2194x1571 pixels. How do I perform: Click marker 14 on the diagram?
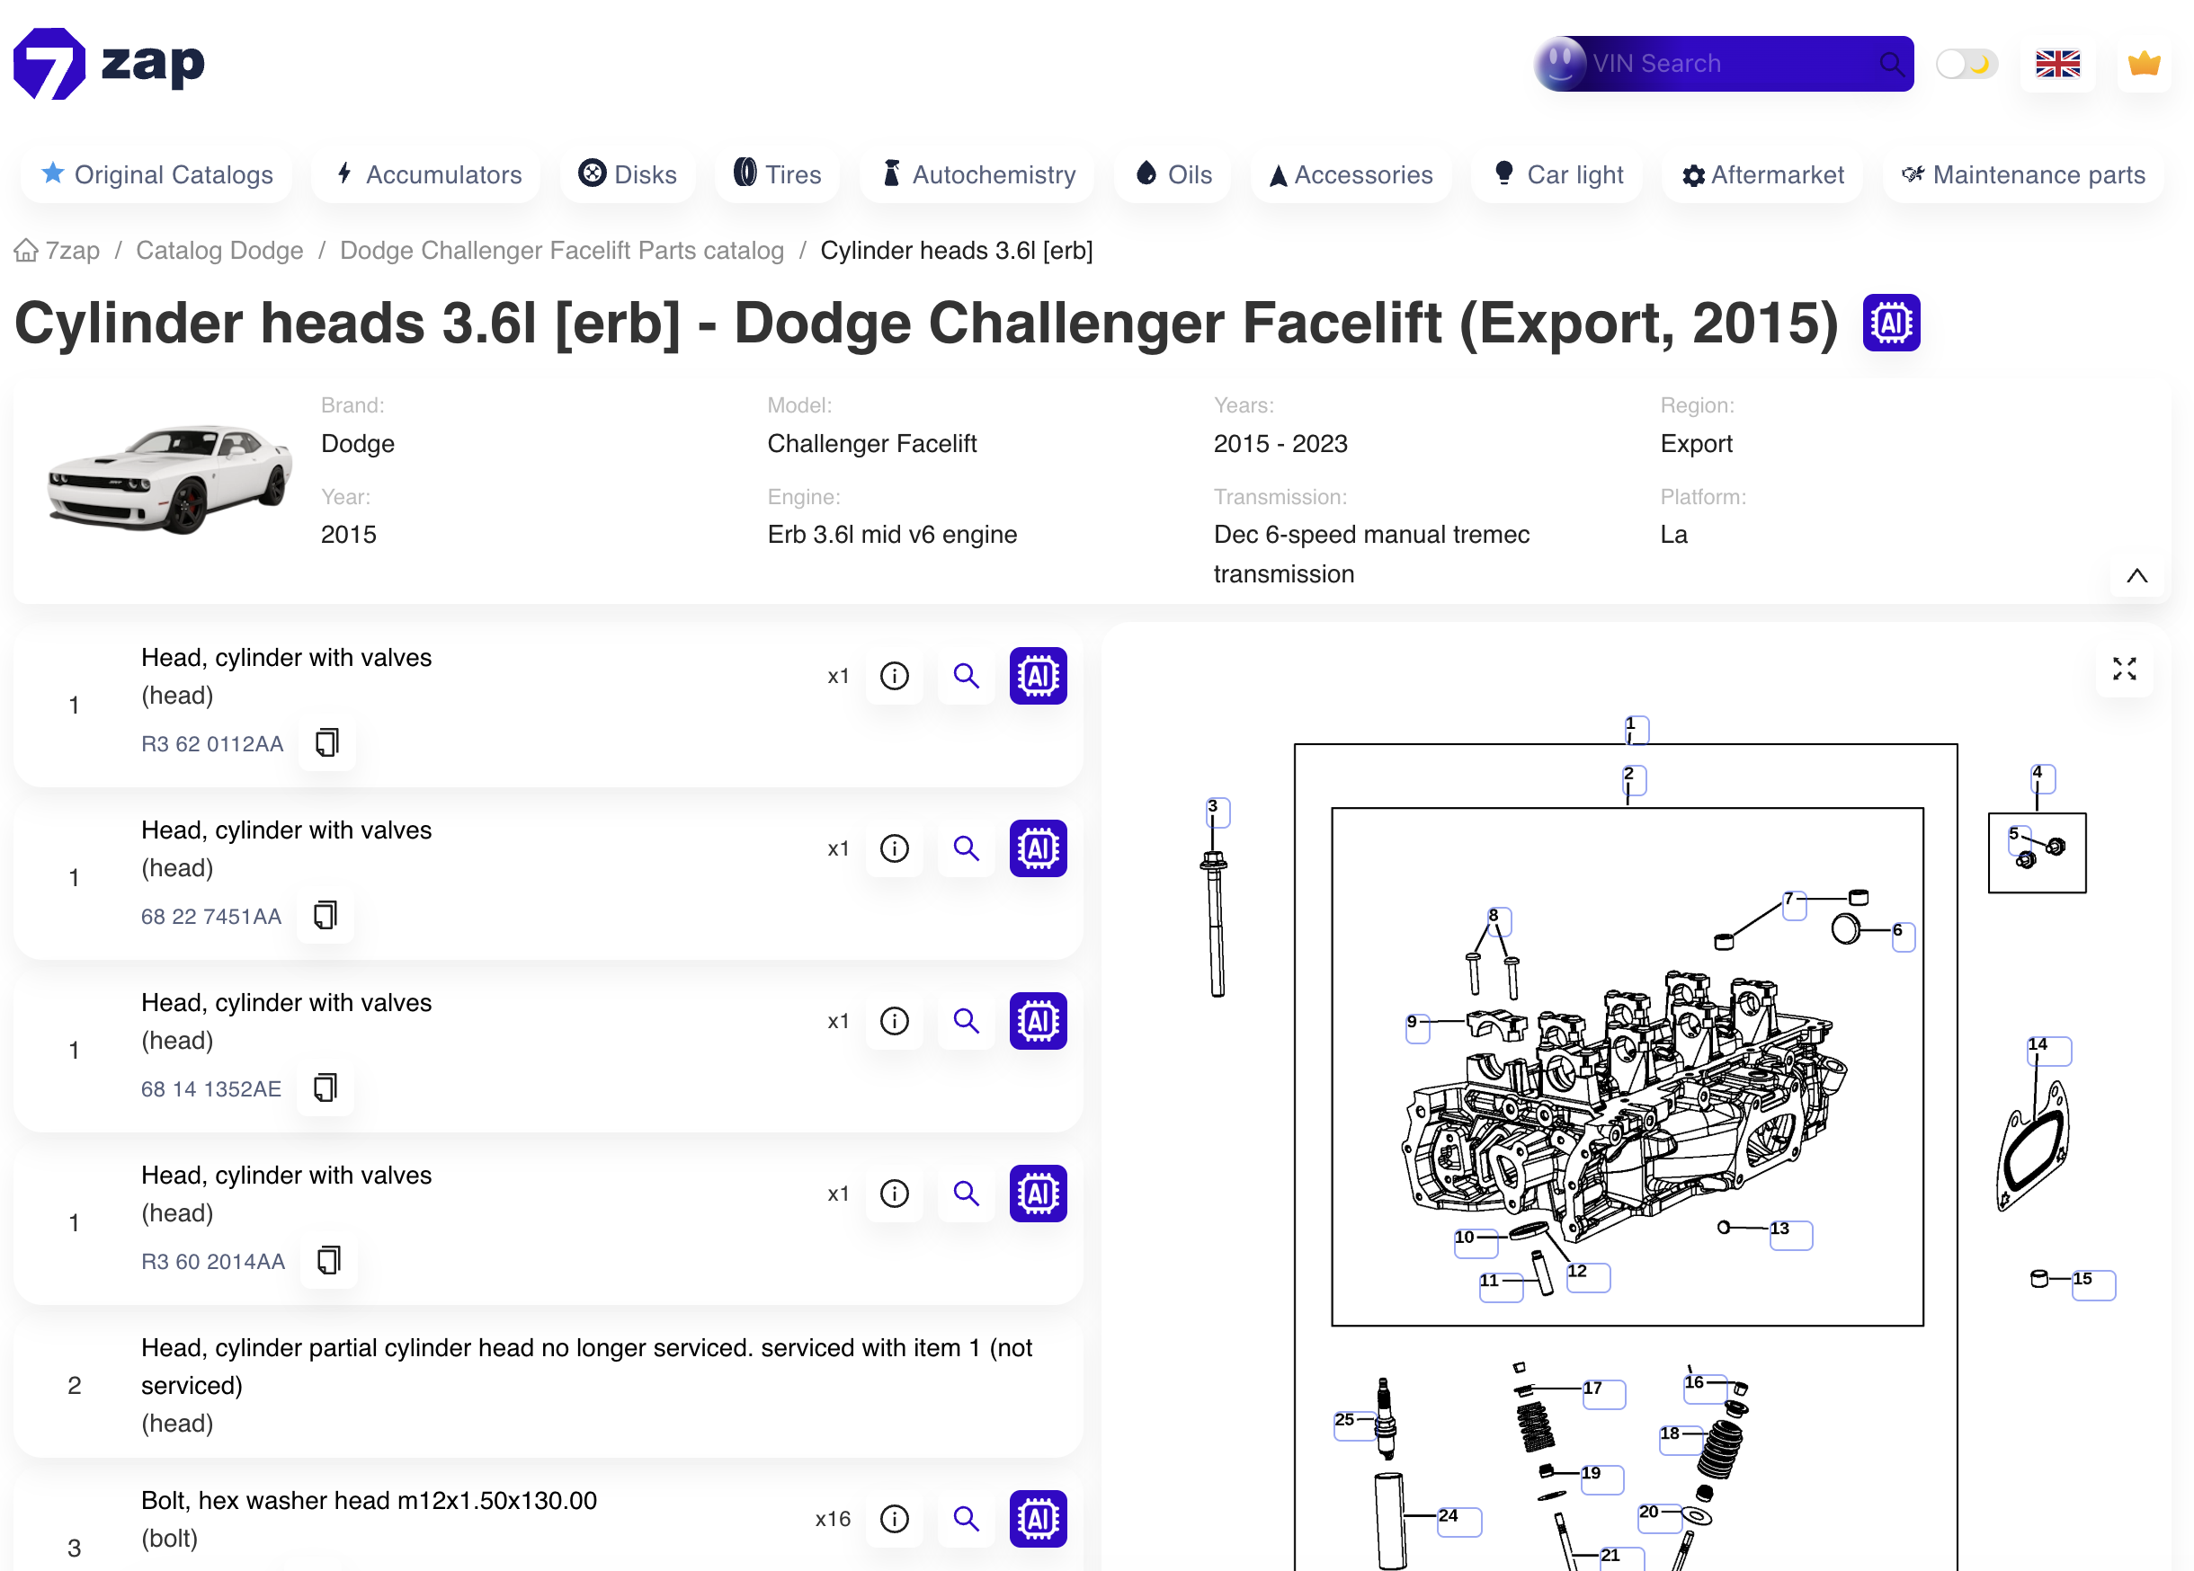coord(2049,1051)
